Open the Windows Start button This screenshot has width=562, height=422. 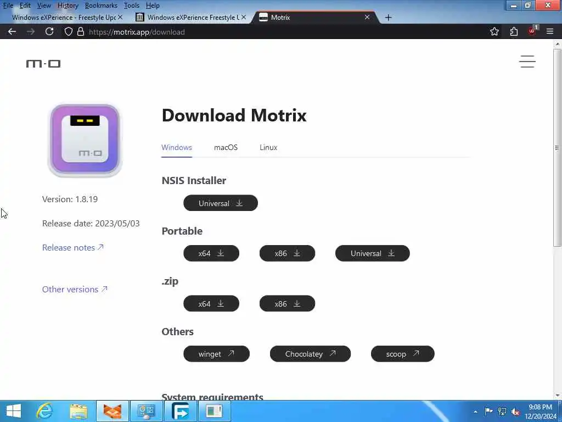[x=14, y=411]
